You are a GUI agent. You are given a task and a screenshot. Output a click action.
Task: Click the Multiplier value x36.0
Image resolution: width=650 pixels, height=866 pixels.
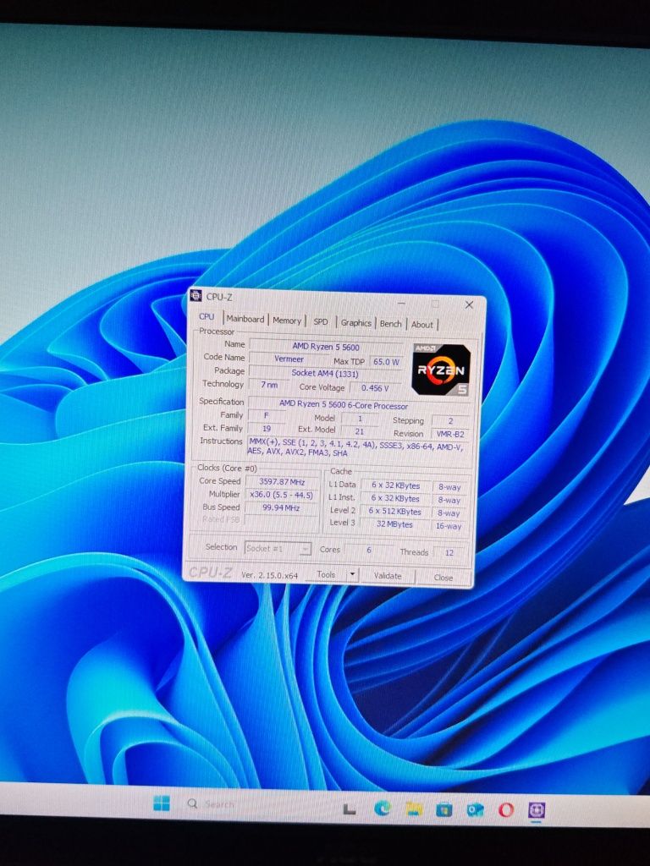click(x=281, y=495)
